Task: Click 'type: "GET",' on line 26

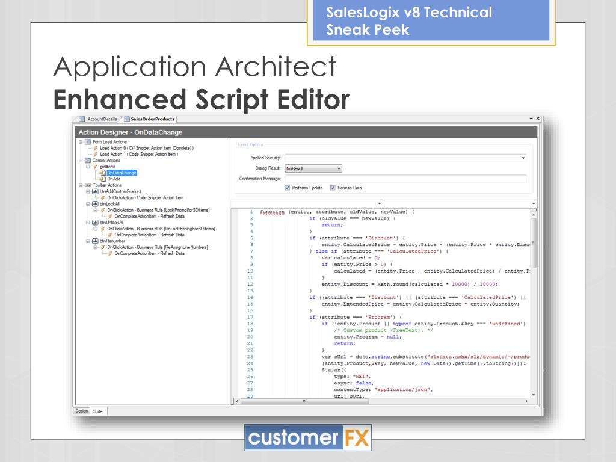Action: pos(353,377)
